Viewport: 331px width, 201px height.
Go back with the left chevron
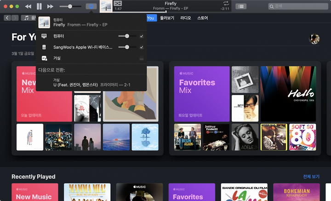7,18
